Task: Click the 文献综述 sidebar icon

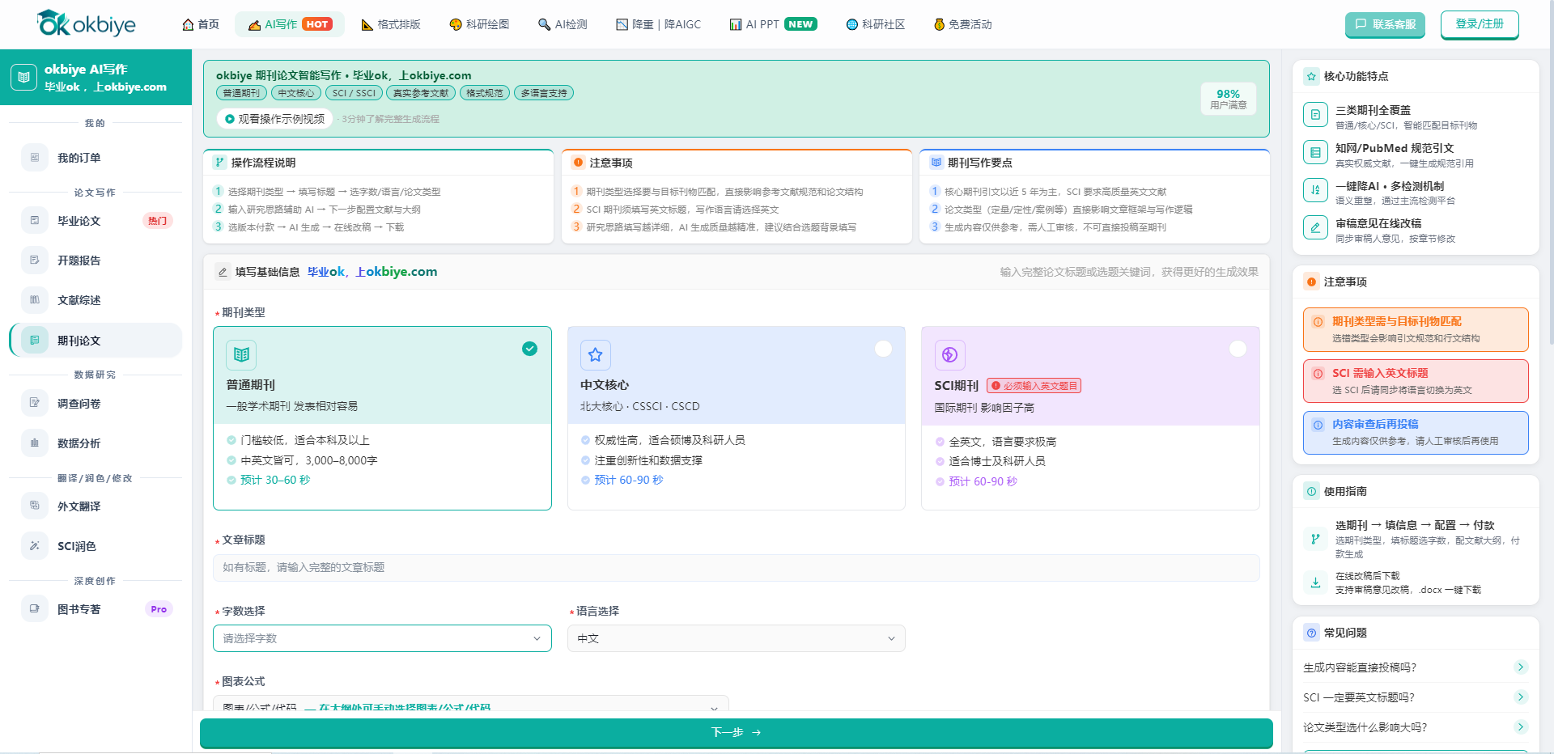Action: coord(35,300)
